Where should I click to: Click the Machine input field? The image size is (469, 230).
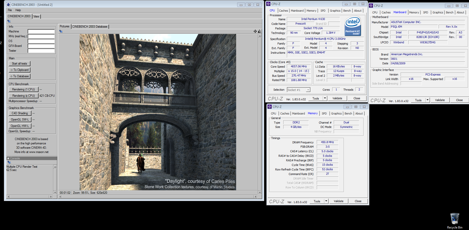coord(41,31)
